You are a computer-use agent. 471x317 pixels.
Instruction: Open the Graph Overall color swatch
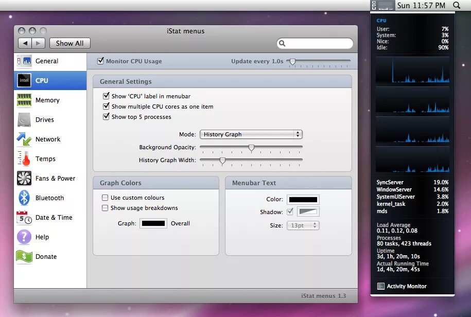coord(153,223)
